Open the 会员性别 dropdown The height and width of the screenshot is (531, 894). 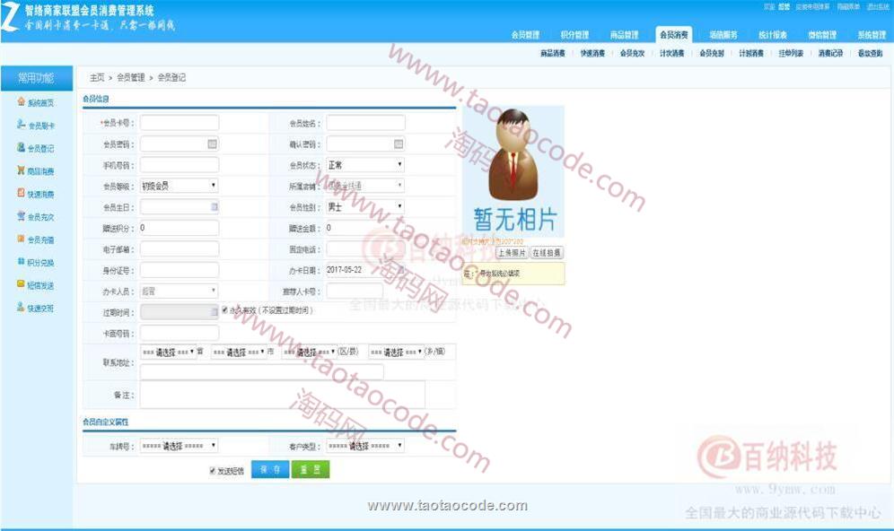pos(364,206)
